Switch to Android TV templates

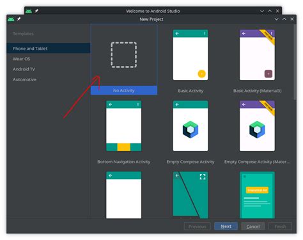click(x=49, y=69)
